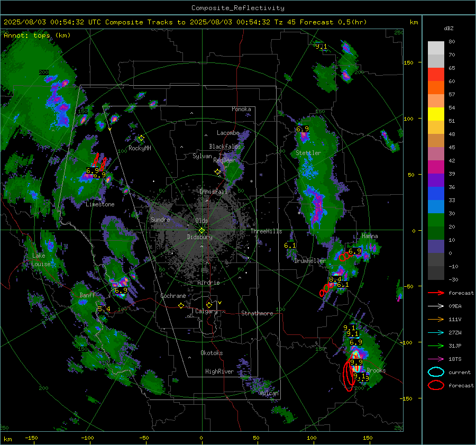Image resolution: width=476 pixels, height=445 pixels.
Task: Click the cyan current ellipse legend icon
Action: click(436, 372)
